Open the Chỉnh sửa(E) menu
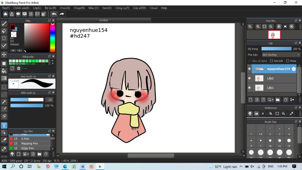This screenshot has width=302, height=170. tap(21, 8)
